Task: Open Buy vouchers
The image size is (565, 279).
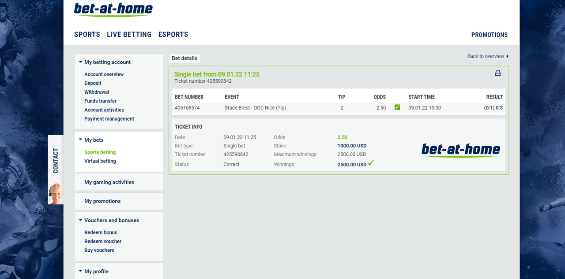Action: point(99,250)
